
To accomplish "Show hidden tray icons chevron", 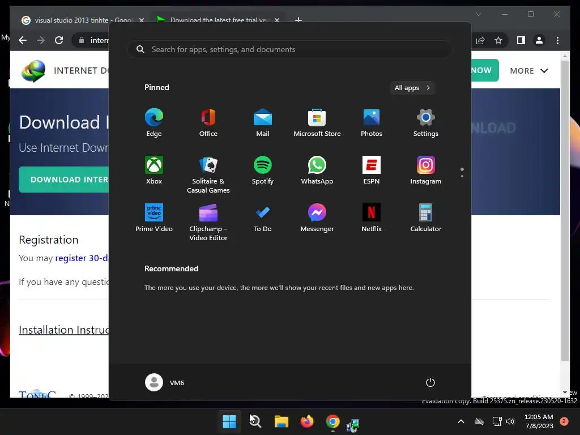I will [461, 421].
